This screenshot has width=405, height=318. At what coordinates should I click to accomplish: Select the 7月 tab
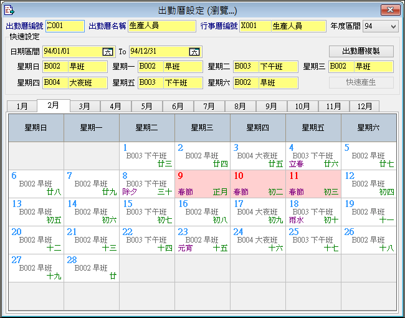(209, 106)
